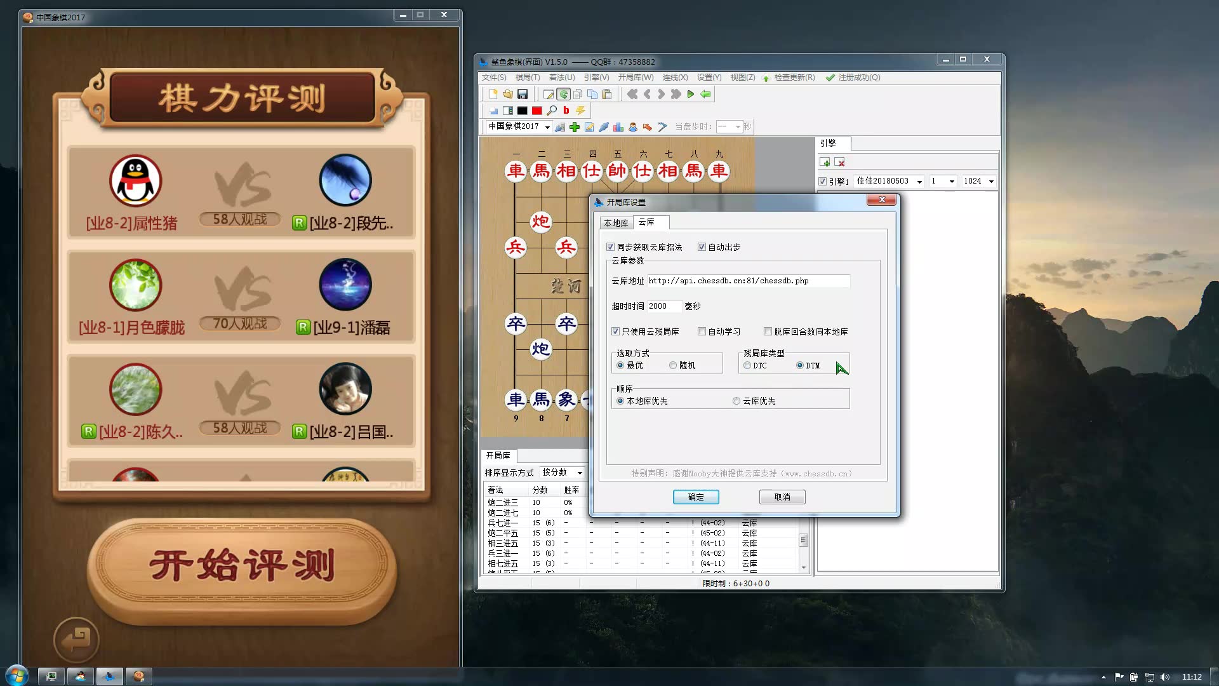Click the black square color icon
Image resolution: width=1219 pixels, height=686 pixels.
[523, 111]
